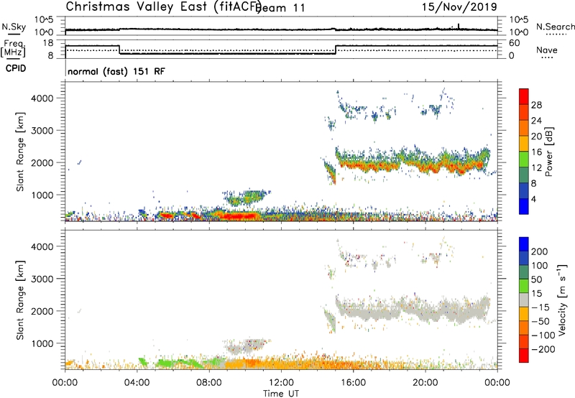Pick the bottom blue segment of power color bar

point(524,206)
